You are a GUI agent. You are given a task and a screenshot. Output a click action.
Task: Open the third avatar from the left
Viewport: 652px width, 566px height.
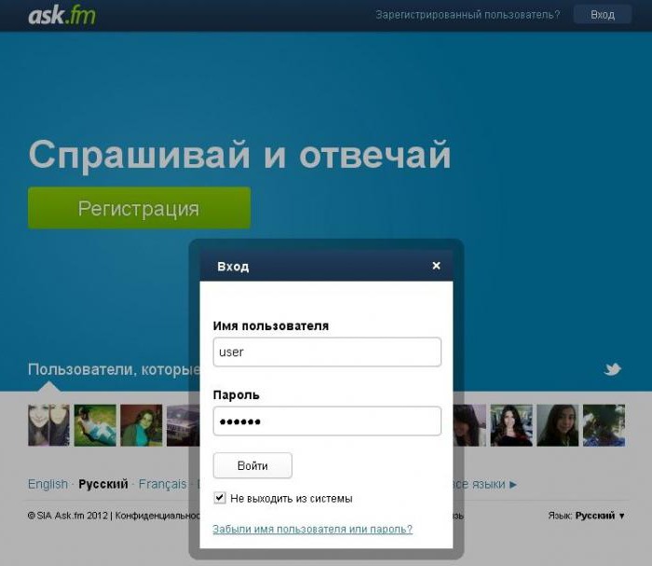click(x=142, y=425)
